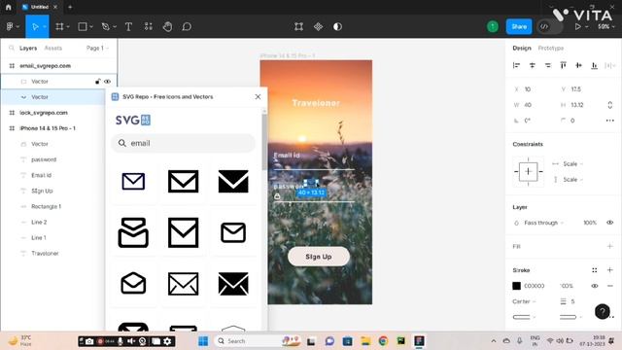Open a new tab with plus
Screen dimensions: 622x350
[x=70, y=7]
